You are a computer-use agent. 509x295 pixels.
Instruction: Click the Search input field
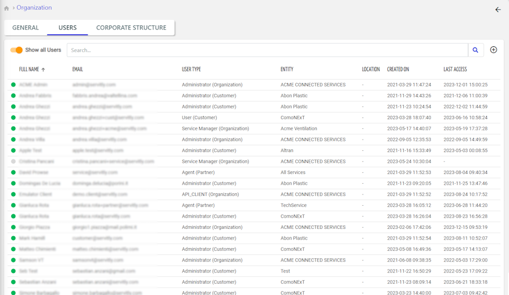click(x=267, y=50)
